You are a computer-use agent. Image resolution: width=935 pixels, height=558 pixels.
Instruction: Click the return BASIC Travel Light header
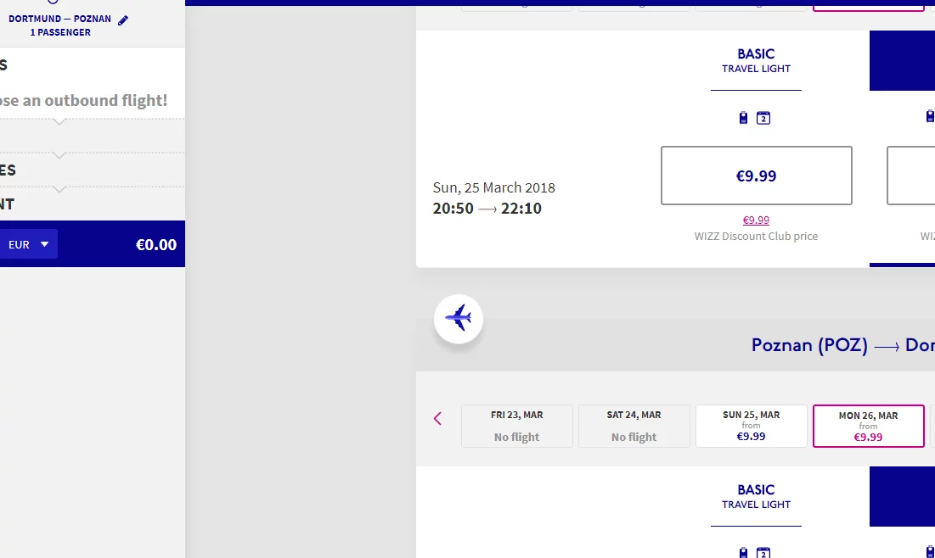pos(756,496)
